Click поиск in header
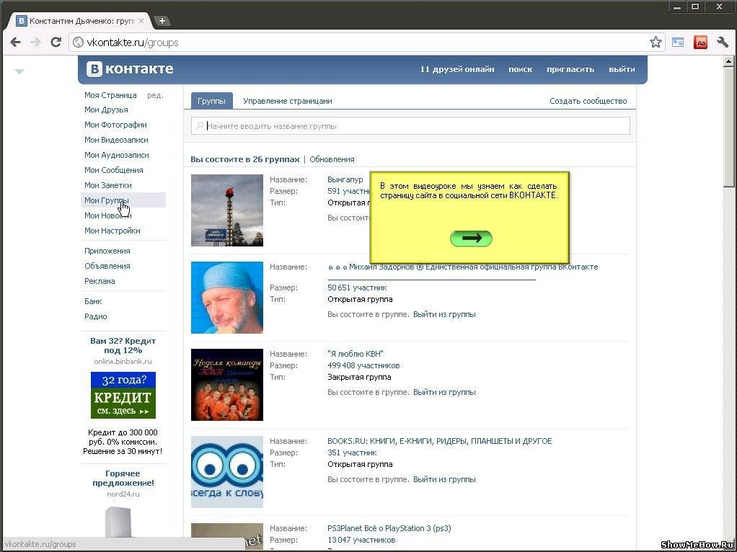 (x=521, y=69)
